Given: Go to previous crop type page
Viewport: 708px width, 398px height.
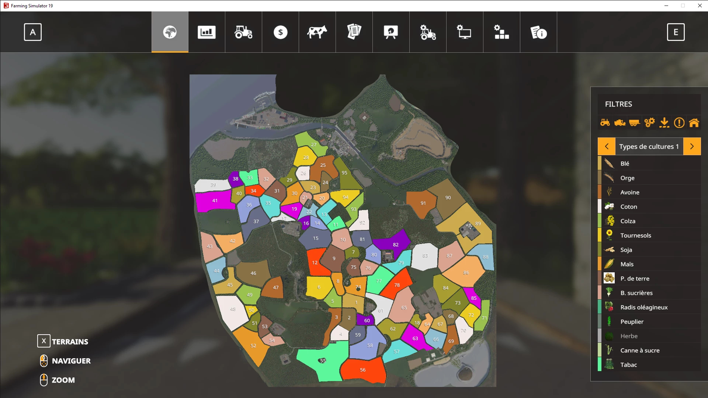Looking at the screenshot, I should pos(607,146).
